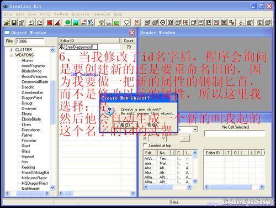The image size is (276, 208).
Task: Open the Gameplay menu
Action: 102,14
